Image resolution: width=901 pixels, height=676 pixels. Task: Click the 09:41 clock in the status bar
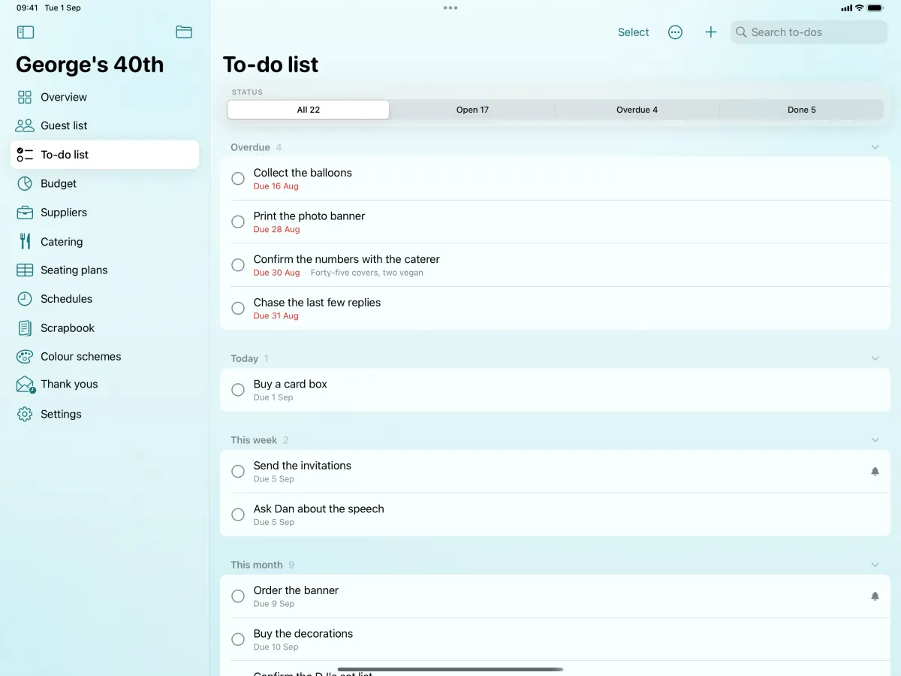point(27,8)
